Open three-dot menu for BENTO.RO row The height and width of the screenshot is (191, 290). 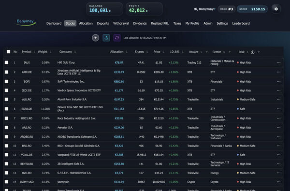point(279,164)
